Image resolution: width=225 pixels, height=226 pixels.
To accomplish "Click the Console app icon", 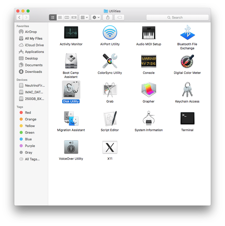I will pyautogui.click(x=148, y=61).
